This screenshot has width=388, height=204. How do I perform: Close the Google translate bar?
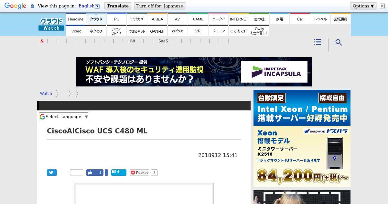[x=383, y=6]
